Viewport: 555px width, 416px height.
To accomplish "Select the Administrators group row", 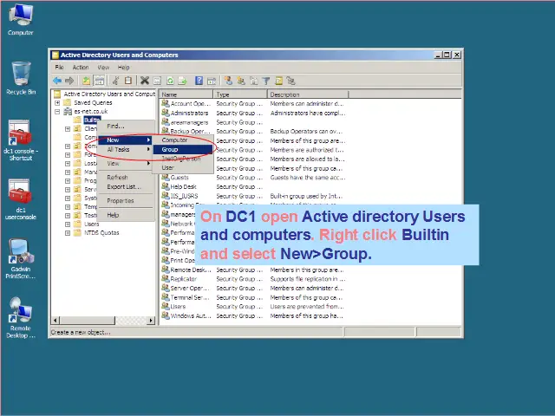I will pos(254,113).
